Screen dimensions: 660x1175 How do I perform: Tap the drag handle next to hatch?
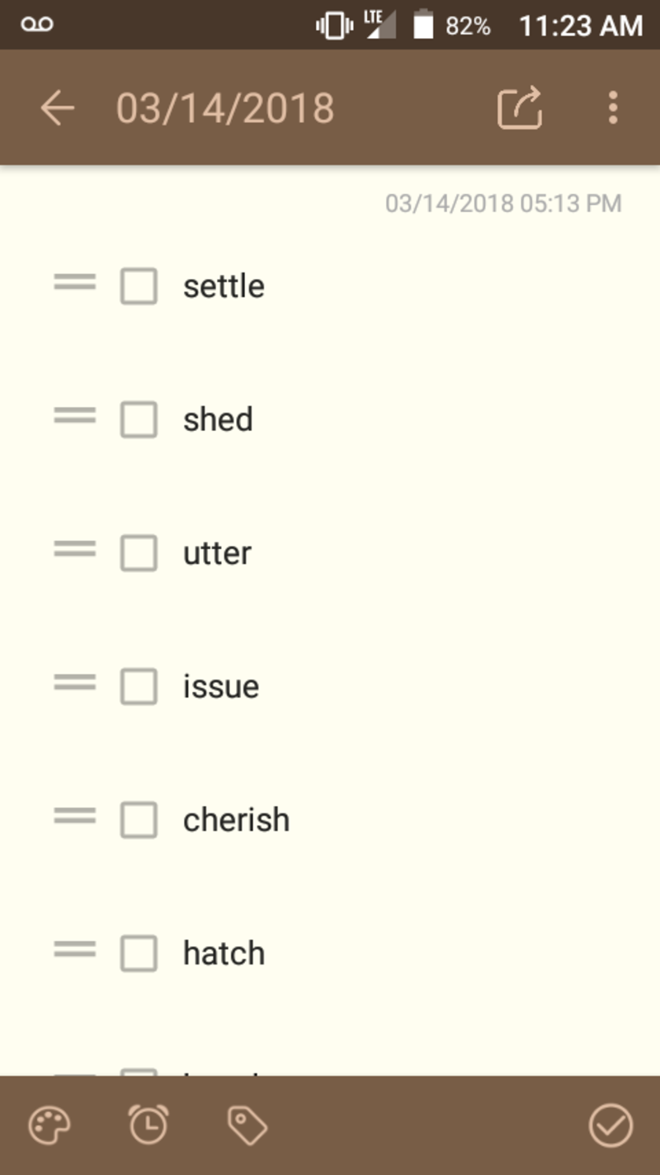tap(73, 950)
